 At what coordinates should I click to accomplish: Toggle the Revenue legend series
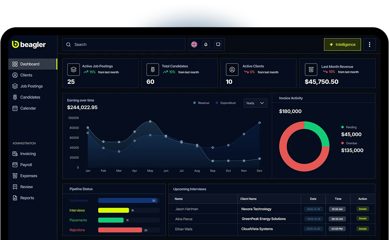pyautogui.click(x=201, y=103)
